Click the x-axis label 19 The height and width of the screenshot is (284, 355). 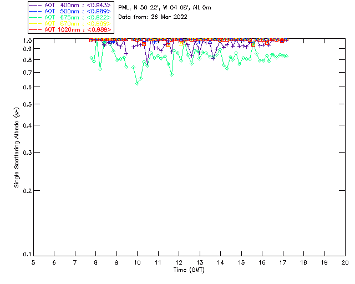coord(324,262)
